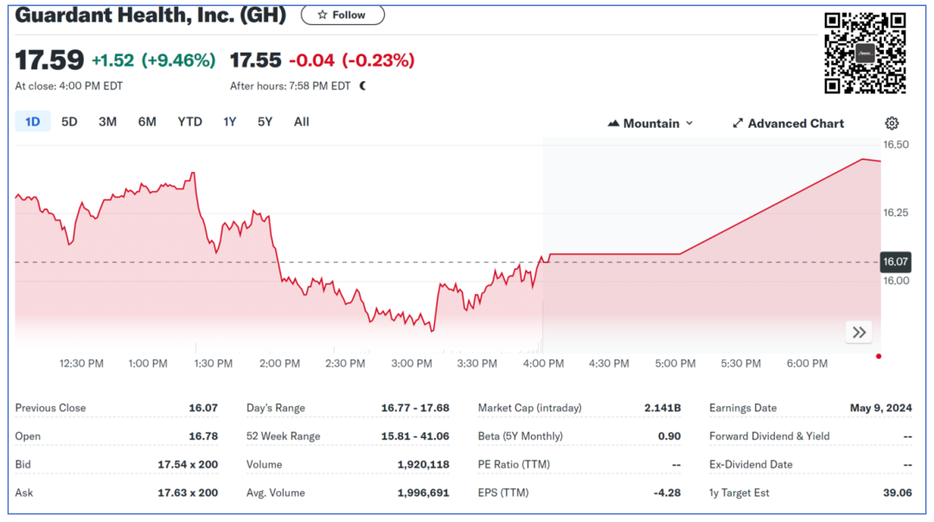Click the red dot at chart's bottom right
934x522 pixels.
879,356
